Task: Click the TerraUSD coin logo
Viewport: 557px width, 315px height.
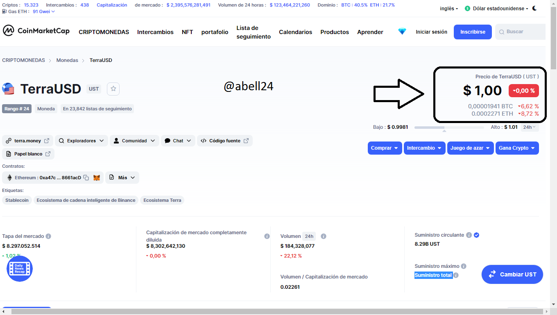Action: 8,89
